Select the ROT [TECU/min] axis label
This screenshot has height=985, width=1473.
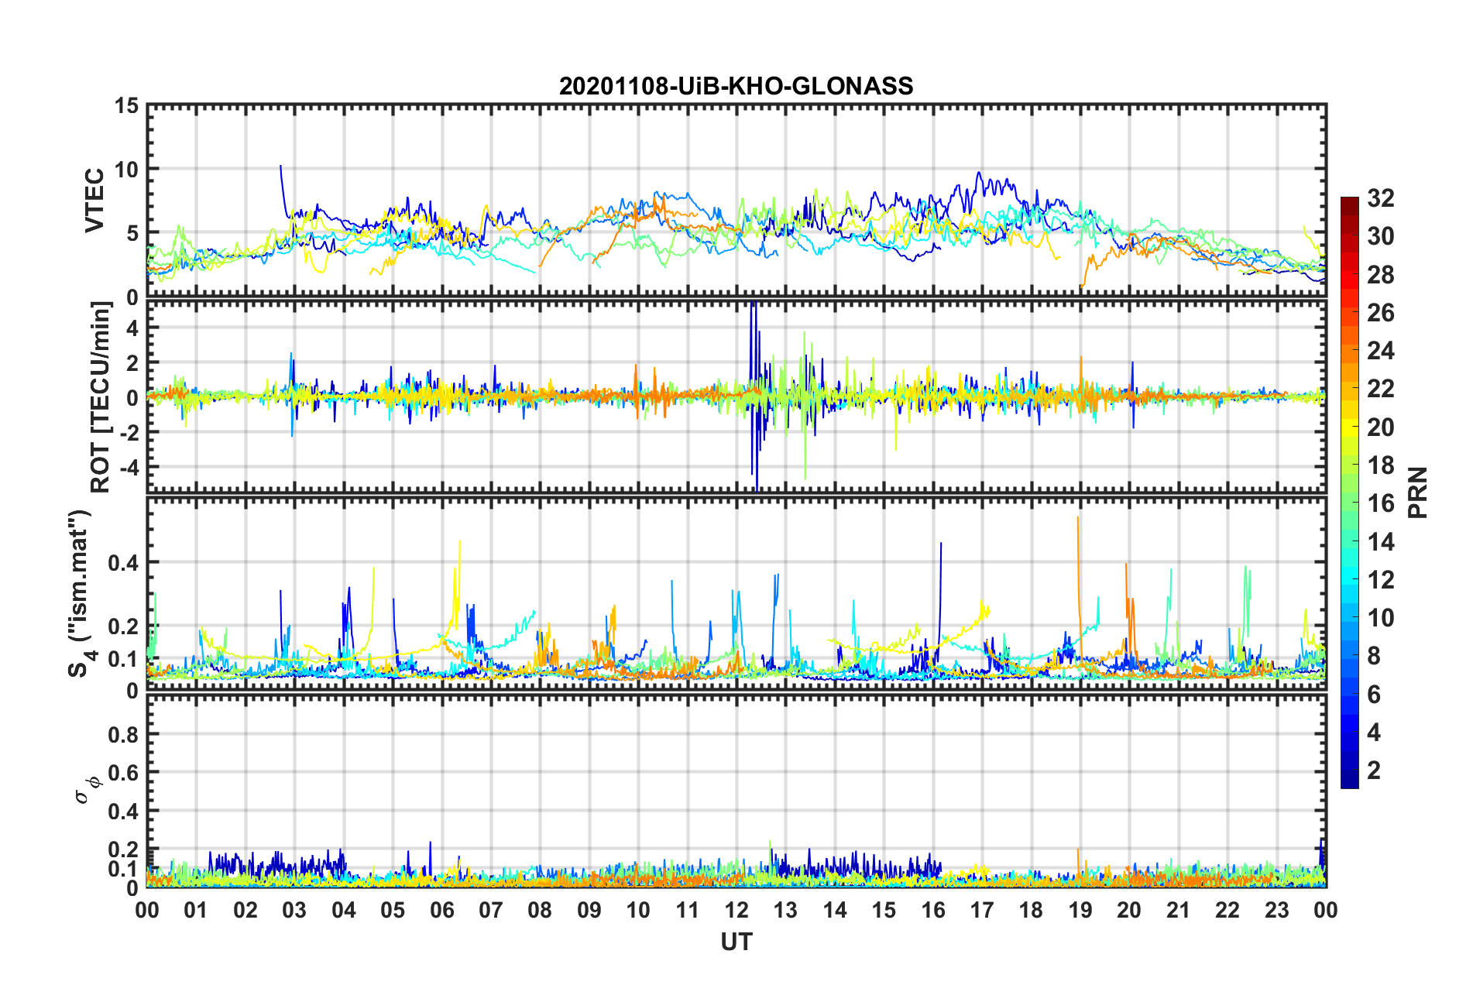click(101, 397)
